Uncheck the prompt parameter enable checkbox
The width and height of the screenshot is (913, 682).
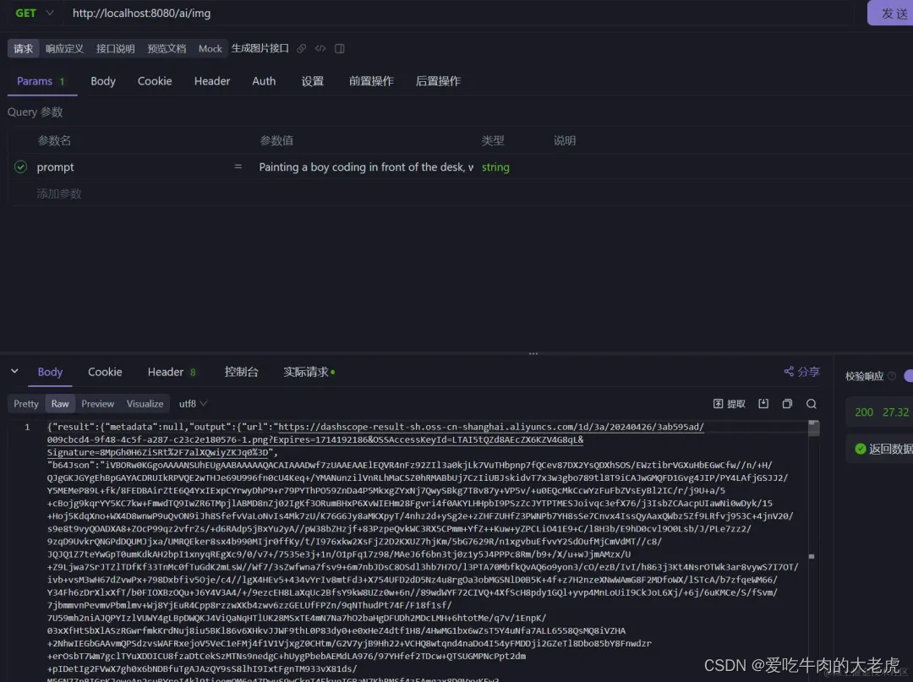point(20,167)
